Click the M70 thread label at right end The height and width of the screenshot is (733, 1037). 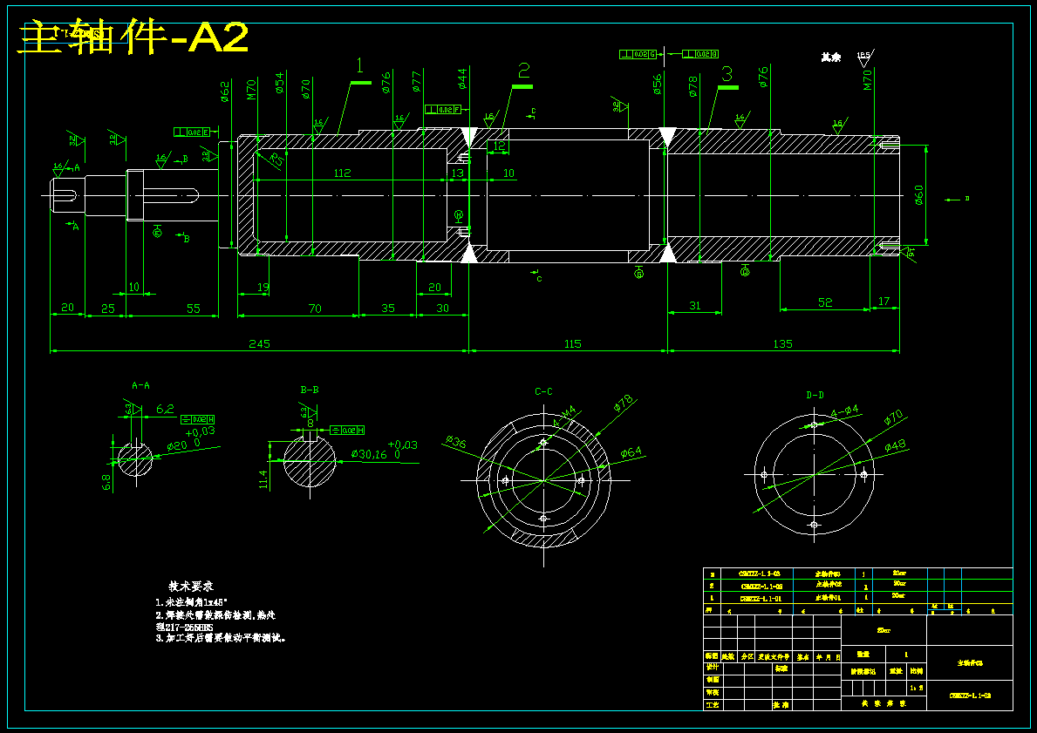(x=868, y=79)
